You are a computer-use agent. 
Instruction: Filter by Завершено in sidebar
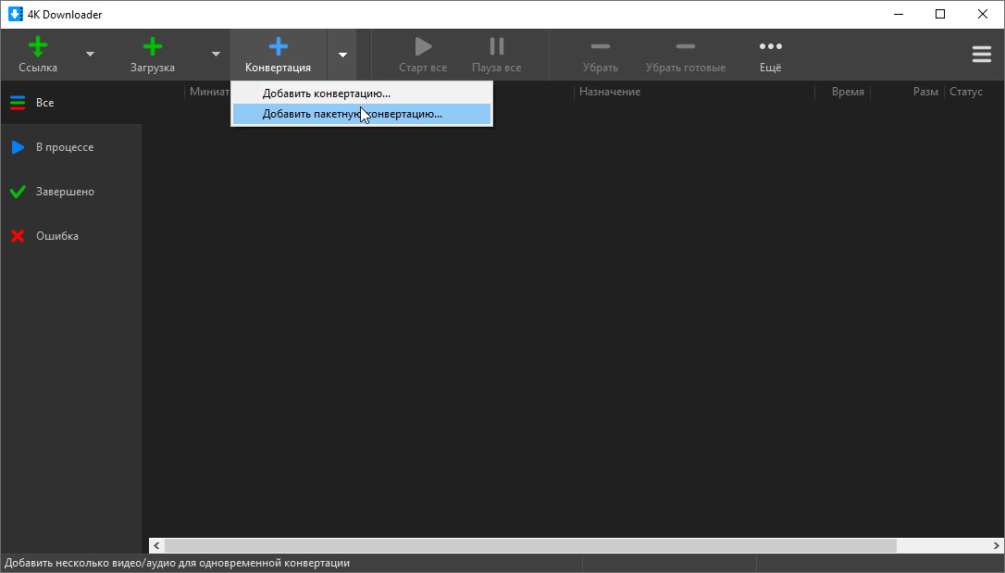pos(65,192)
